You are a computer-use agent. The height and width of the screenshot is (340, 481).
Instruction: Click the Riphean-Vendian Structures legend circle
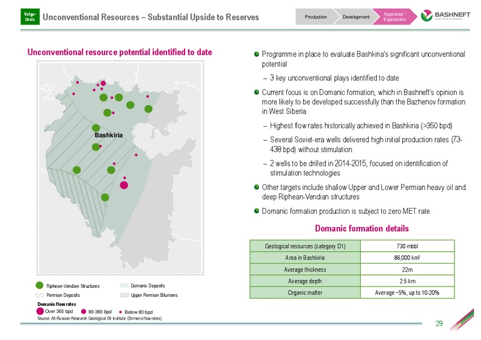(x=40, y=285)
